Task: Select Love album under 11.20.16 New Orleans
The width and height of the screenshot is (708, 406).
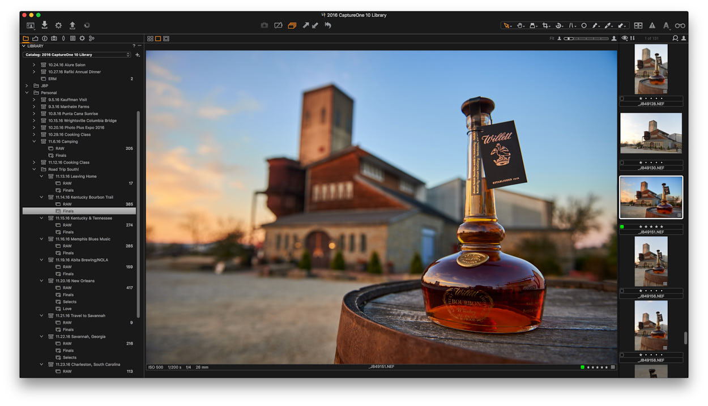Action: [x=67, y=309]
